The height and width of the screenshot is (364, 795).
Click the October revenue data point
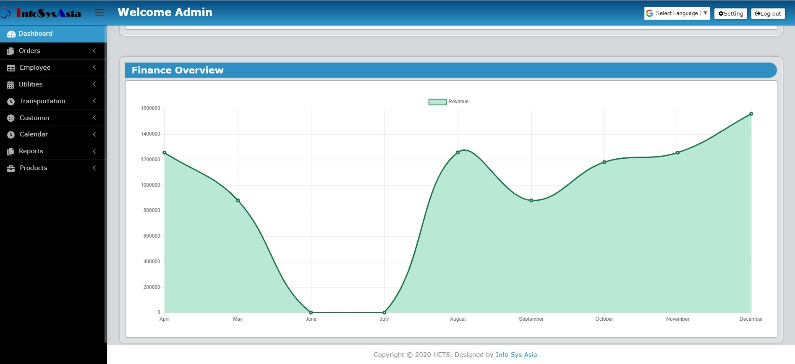click(x=604, y=162)
